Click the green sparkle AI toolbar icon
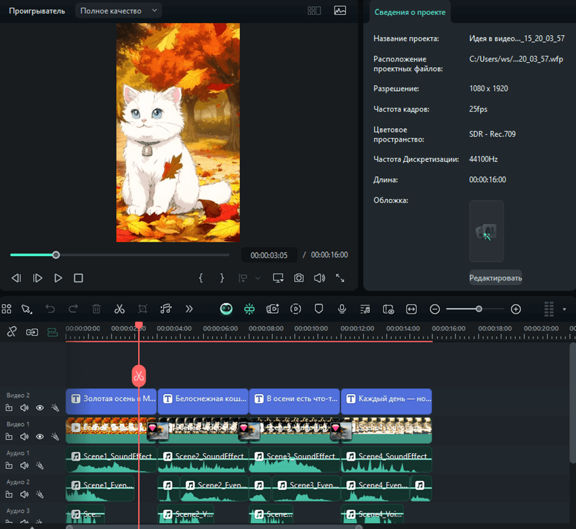 249,309
